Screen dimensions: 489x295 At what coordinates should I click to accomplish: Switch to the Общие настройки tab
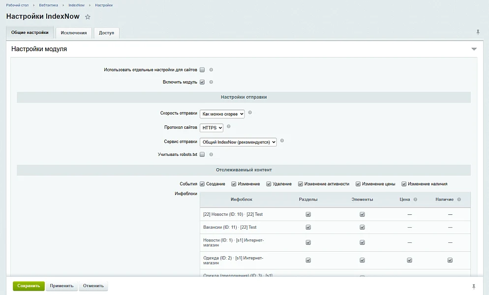(30, 32)
